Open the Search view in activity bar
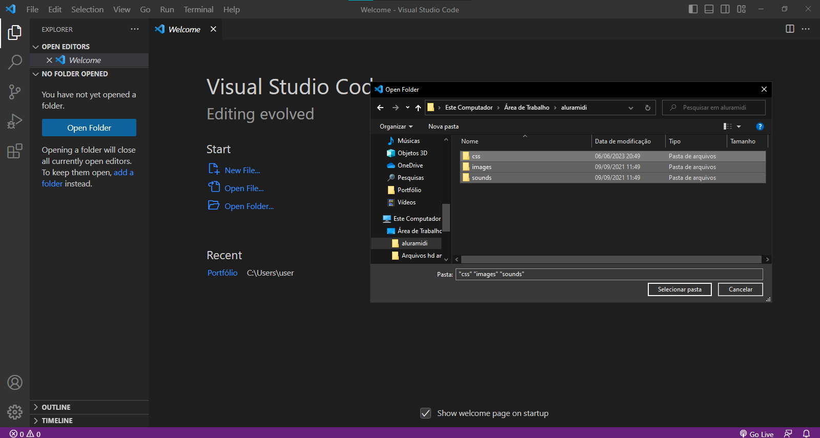Viewport: 820px width, 438px height. [x=15, y=62]
